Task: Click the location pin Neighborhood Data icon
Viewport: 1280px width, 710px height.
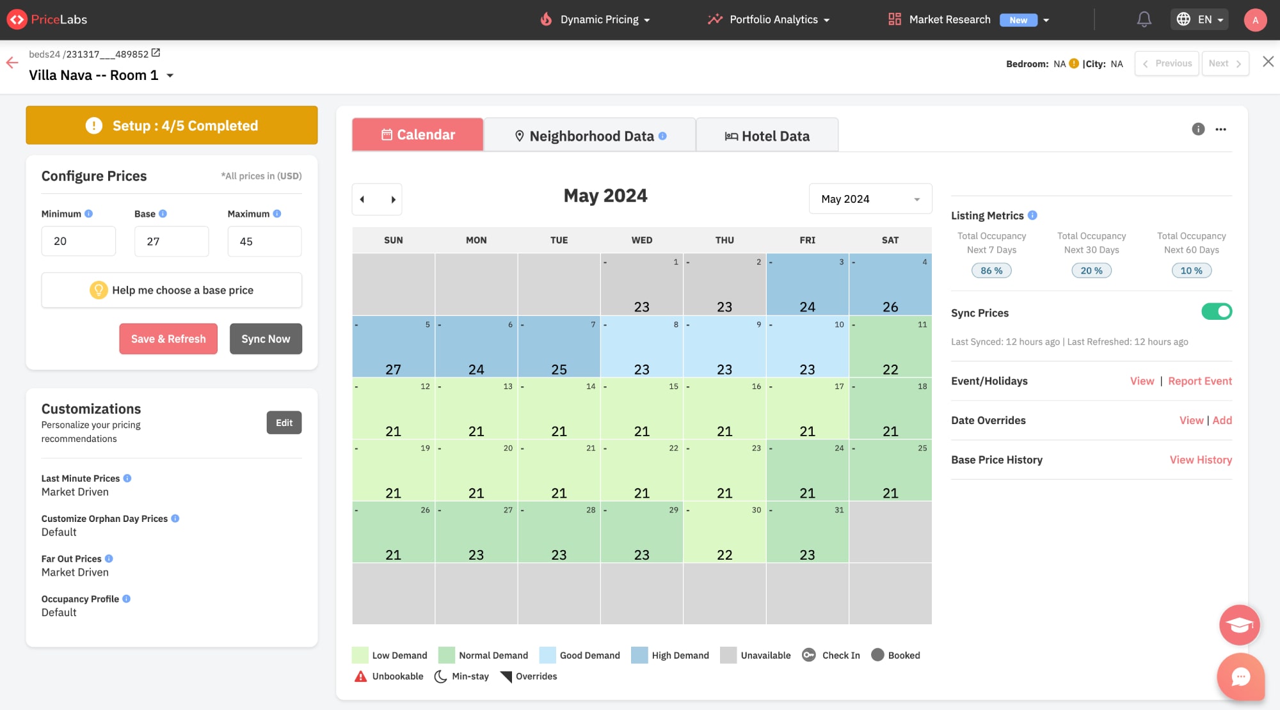Action: [x=518, y=135]
